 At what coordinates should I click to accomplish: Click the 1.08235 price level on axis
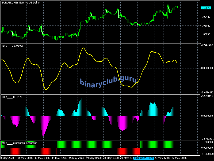[207, 34]
